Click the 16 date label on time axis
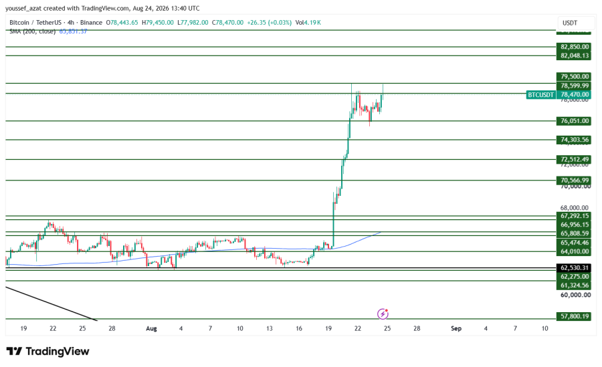 coord(299,329)
